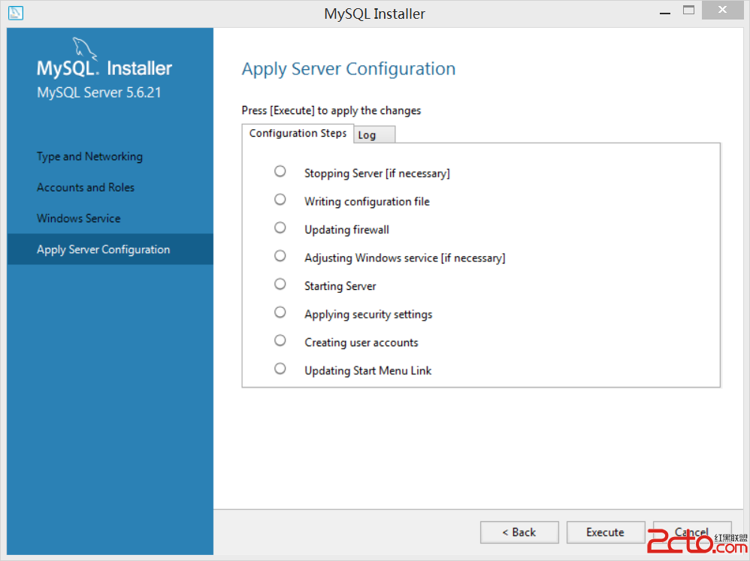The image size is (750, 561).
Task: Select Apply Server Configuration in the sidebar
Action: [110, 249]
